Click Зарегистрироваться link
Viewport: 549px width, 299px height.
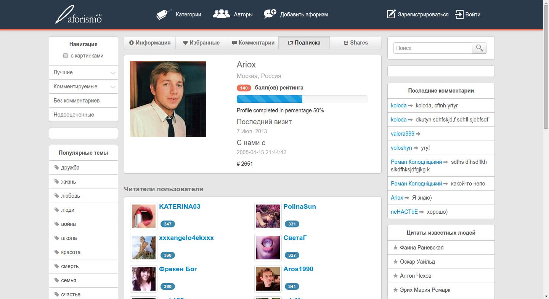tap(423, 14)
